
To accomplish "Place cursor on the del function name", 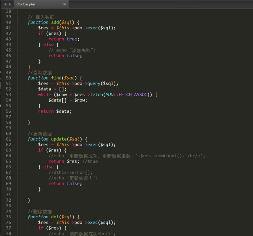I will click(55, 217).
